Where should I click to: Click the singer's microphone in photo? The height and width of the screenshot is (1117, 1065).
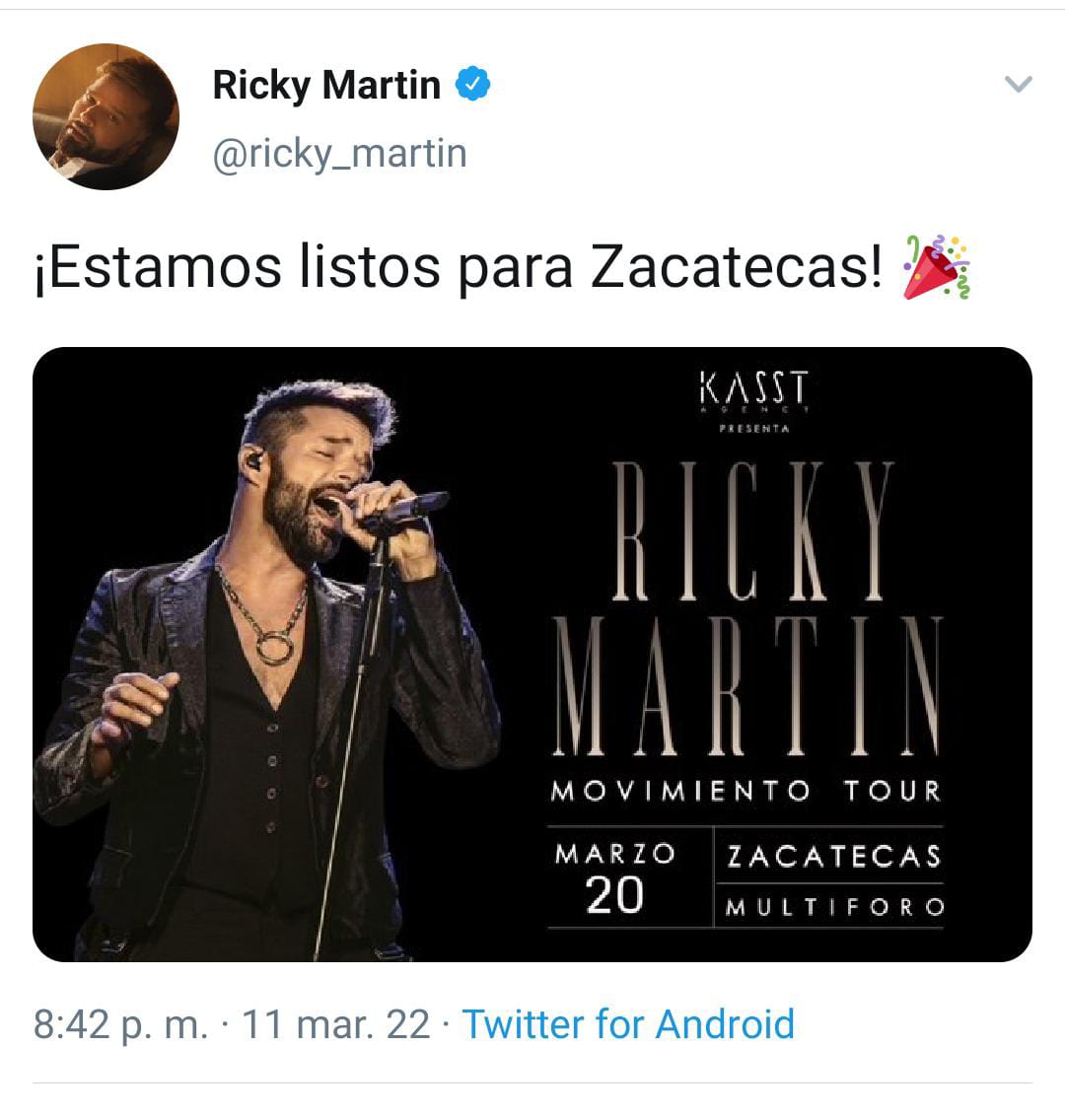[x=403, y=510]
